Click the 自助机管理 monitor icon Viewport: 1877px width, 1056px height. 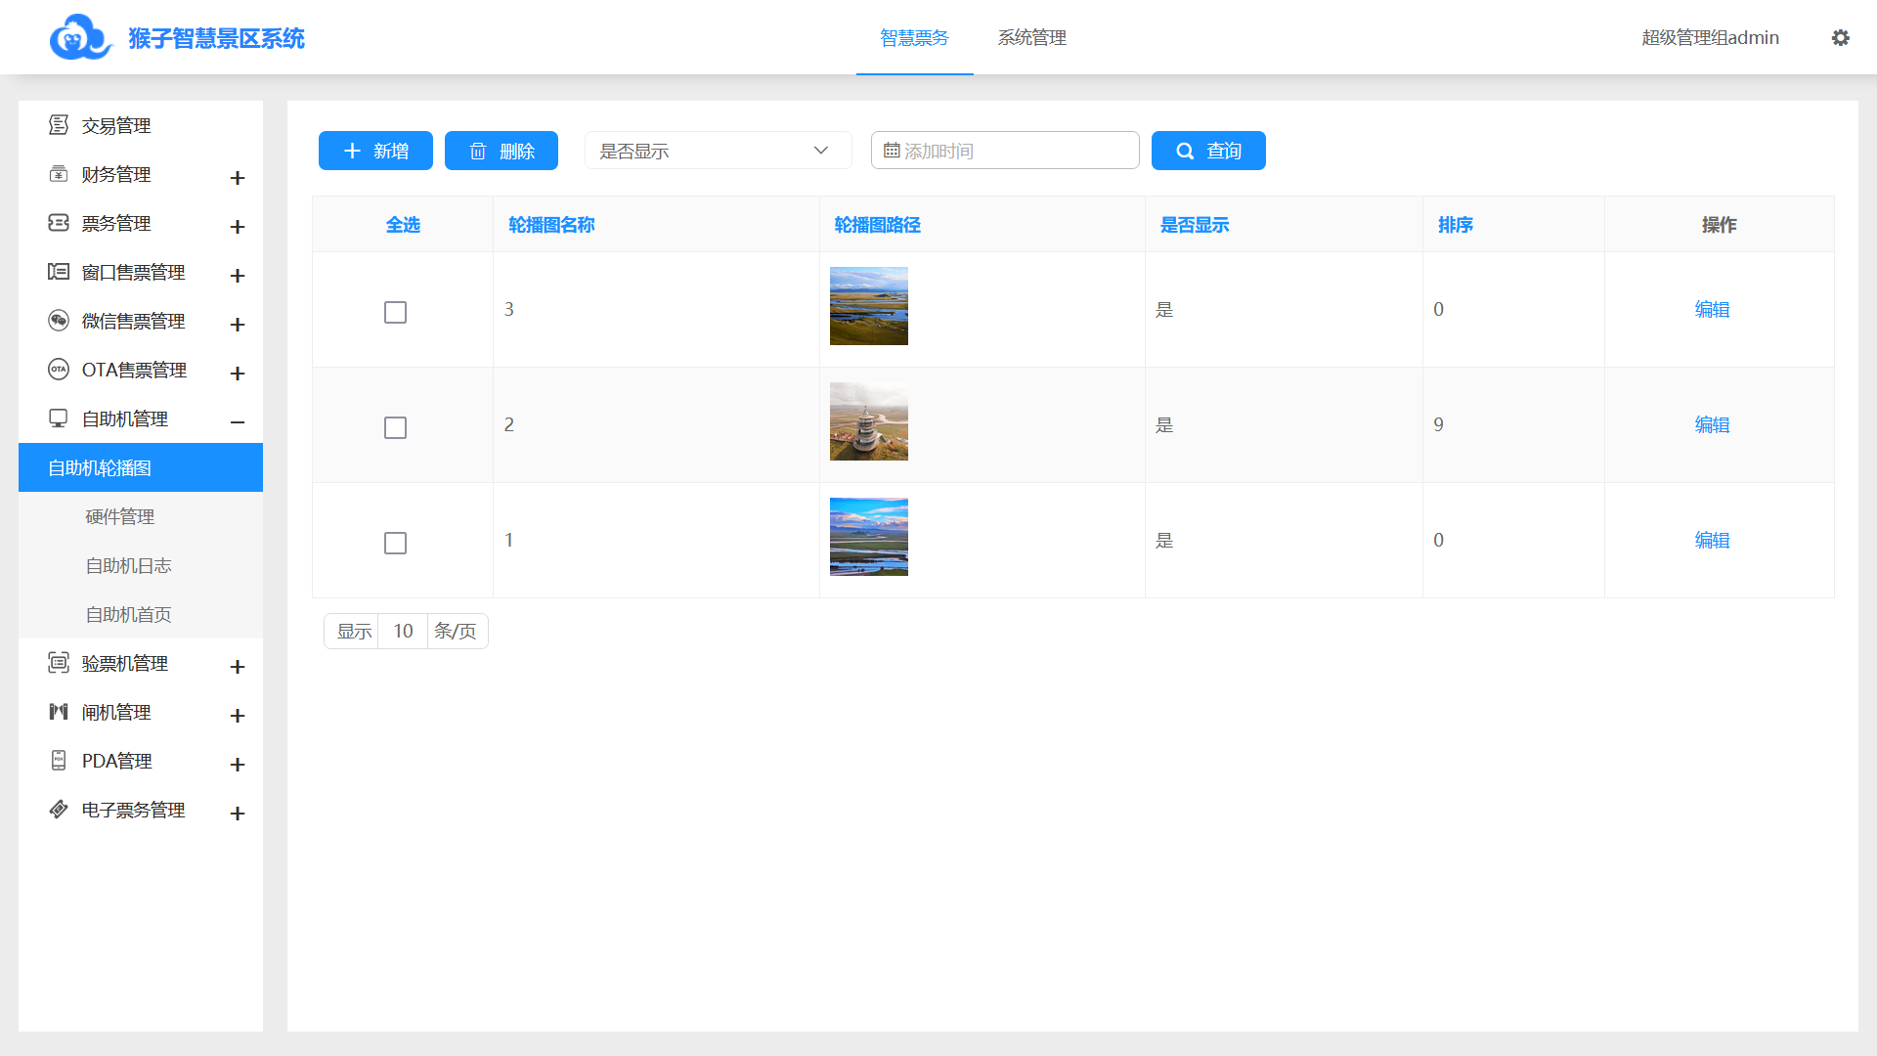point(59,418)
